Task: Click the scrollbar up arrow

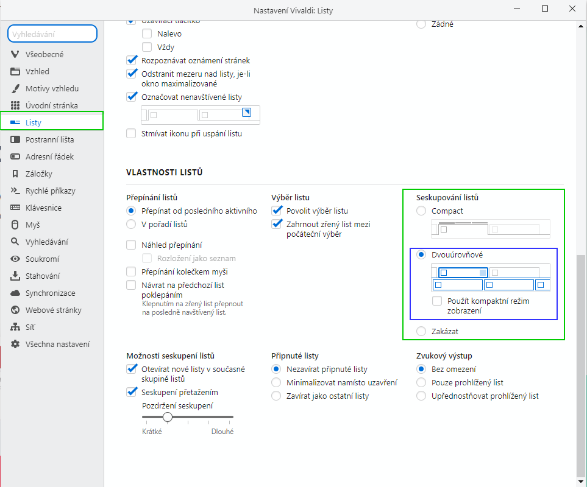Action: click(x=581, y=26)
